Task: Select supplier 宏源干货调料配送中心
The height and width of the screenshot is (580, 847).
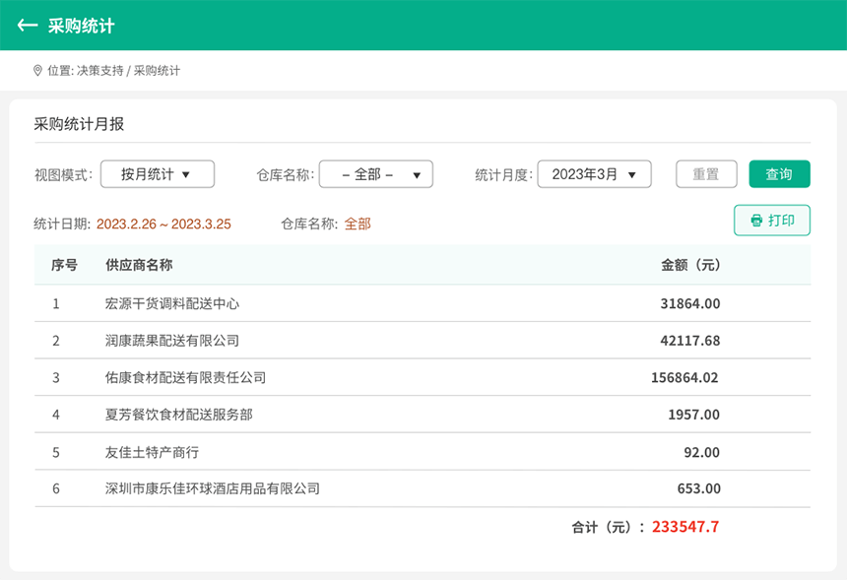Action: [x=171, y=303]
